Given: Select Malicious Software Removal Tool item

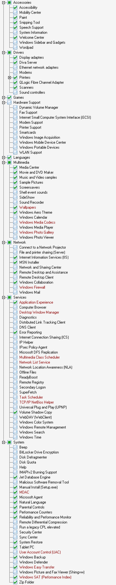Looking at the screenshot, I should tap(44, 482).
